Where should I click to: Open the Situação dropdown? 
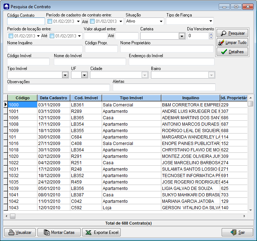161,21
